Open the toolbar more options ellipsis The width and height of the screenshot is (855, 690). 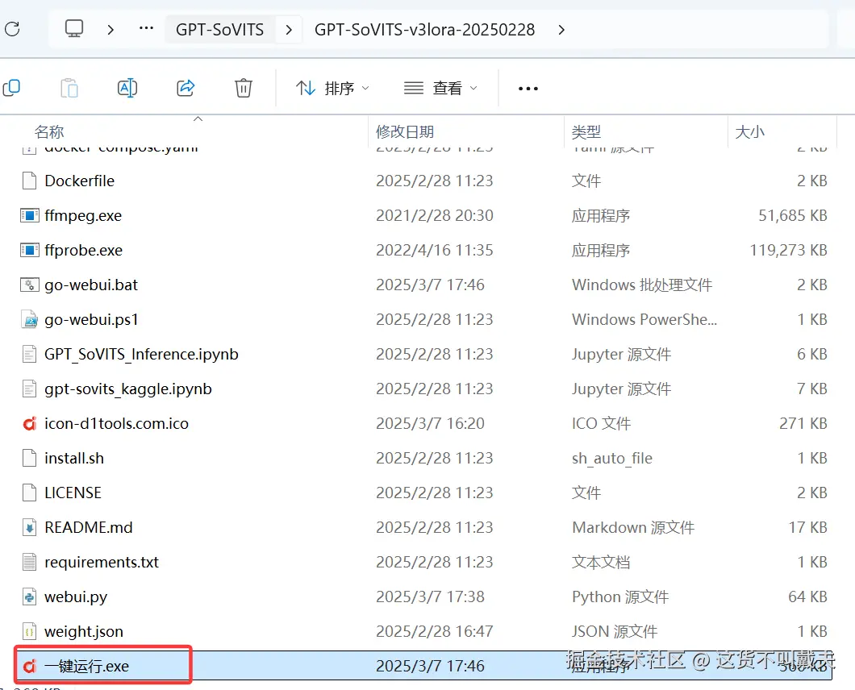(x=528, y=89)
